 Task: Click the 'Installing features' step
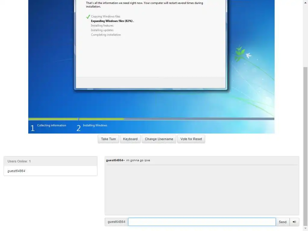[102, 26]
